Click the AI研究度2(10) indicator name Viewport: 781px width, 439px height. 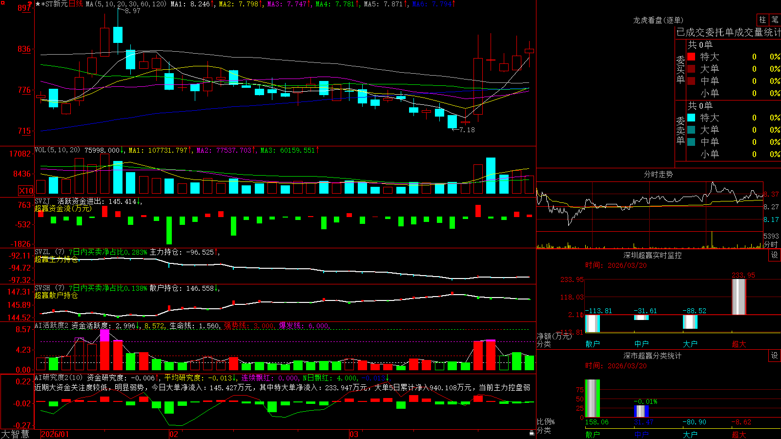59,378
